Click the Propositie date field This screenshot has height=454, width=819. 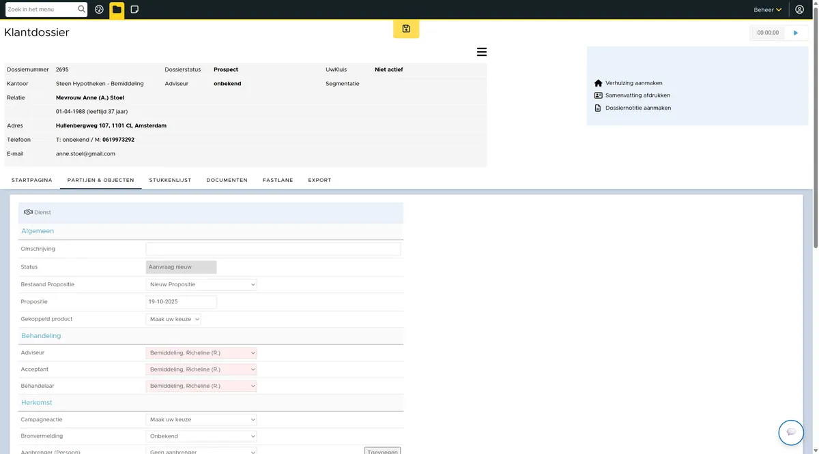pyautogui.click(x=181, y=302)
